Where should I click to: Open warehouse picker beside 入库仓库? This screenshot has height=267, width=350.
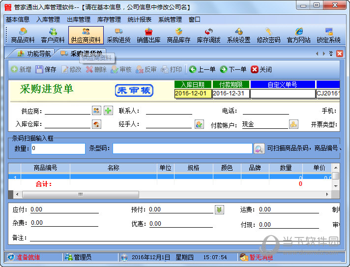coord(96,124)
